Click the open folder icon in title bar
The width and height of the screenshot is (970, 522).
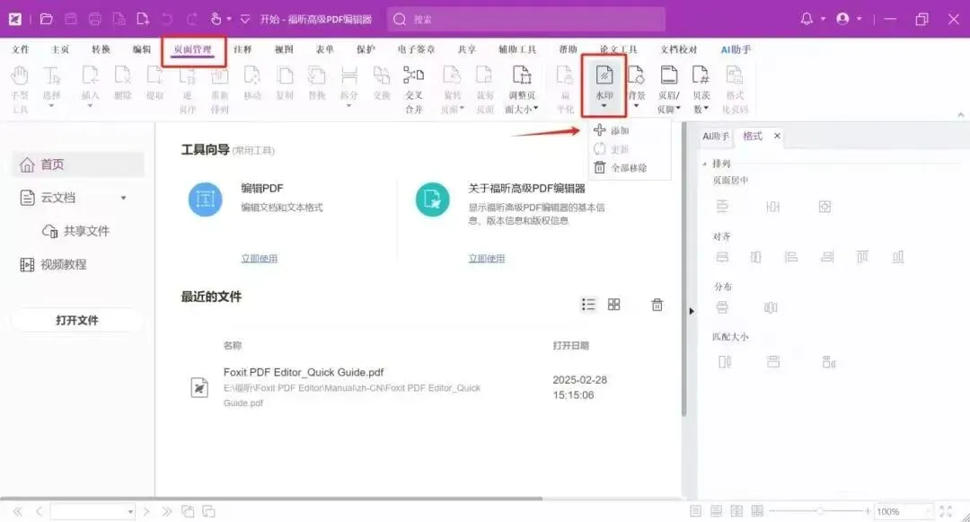pyautogui.click(x=46, y=19)
